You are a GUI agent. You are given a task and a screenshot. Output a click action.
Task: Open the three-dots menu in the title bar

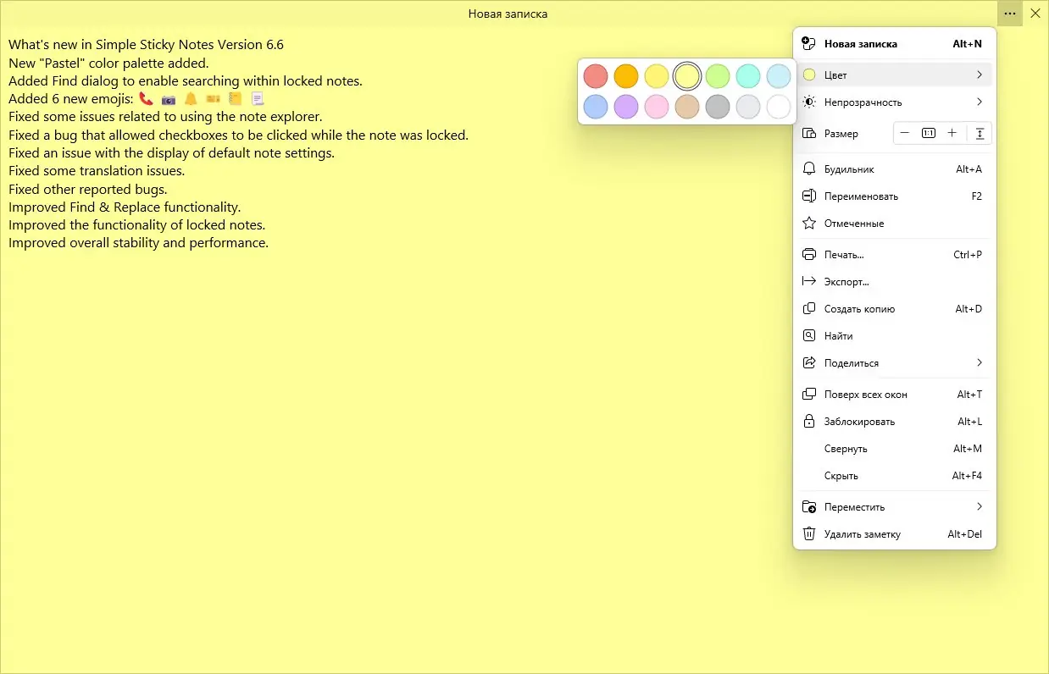tap(1010, 14)
